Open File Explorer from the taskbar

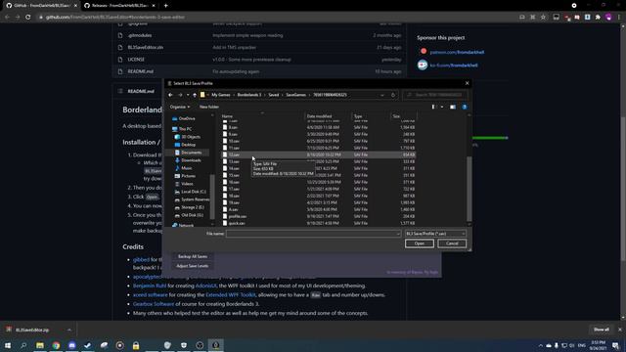(x=40, y=345)
